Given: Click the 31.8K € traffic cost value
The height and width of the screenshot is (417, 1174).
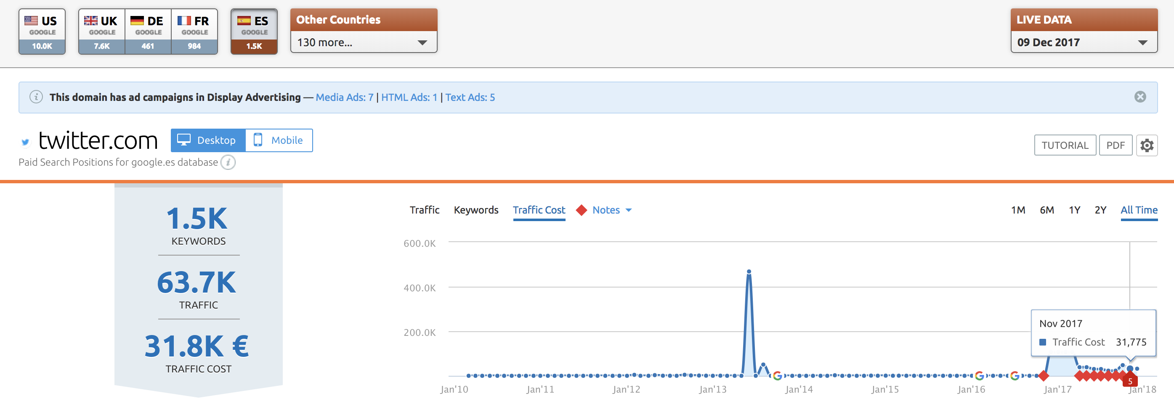Looking at the screenshot, I should [197, 346].
